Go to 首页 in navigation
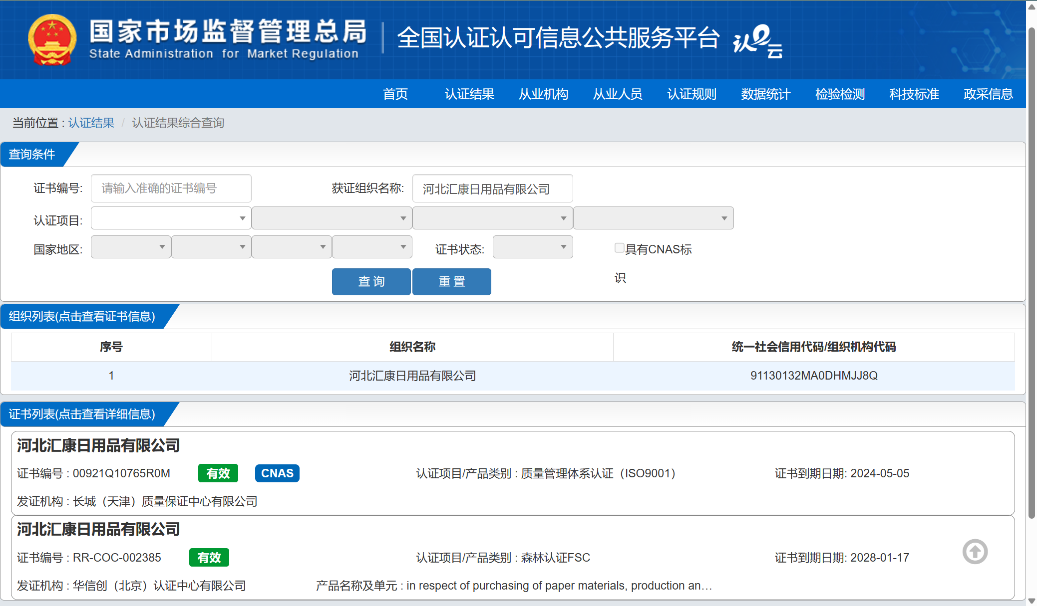Image resolution: width=1037 pixels, height=606 pixels. (x=395, y=94)
